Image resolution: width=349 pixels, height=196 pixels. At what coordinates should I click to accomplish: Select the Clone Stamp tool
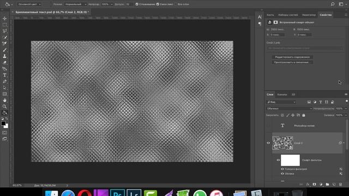pos(4,56)
